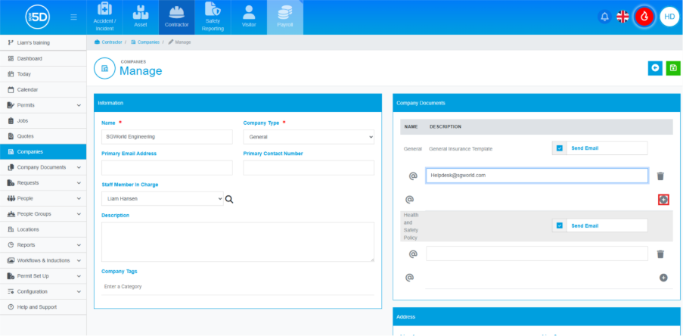Delete the Helpdesk@sgworld.com email entry
Screen dimensions: 683x336
660,176
